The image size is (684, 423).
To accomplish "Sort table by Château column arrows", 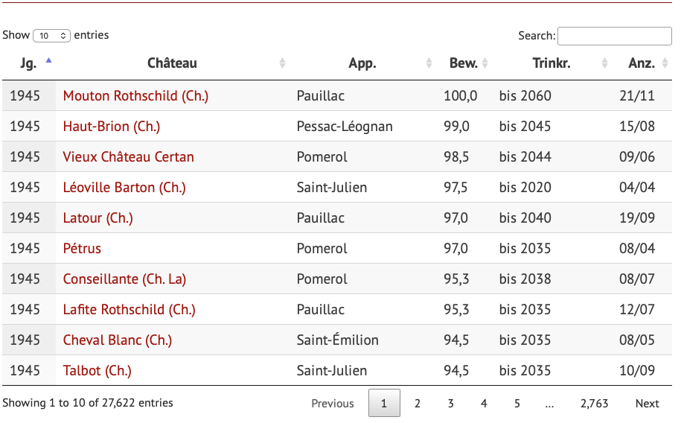I will [282, 63].
